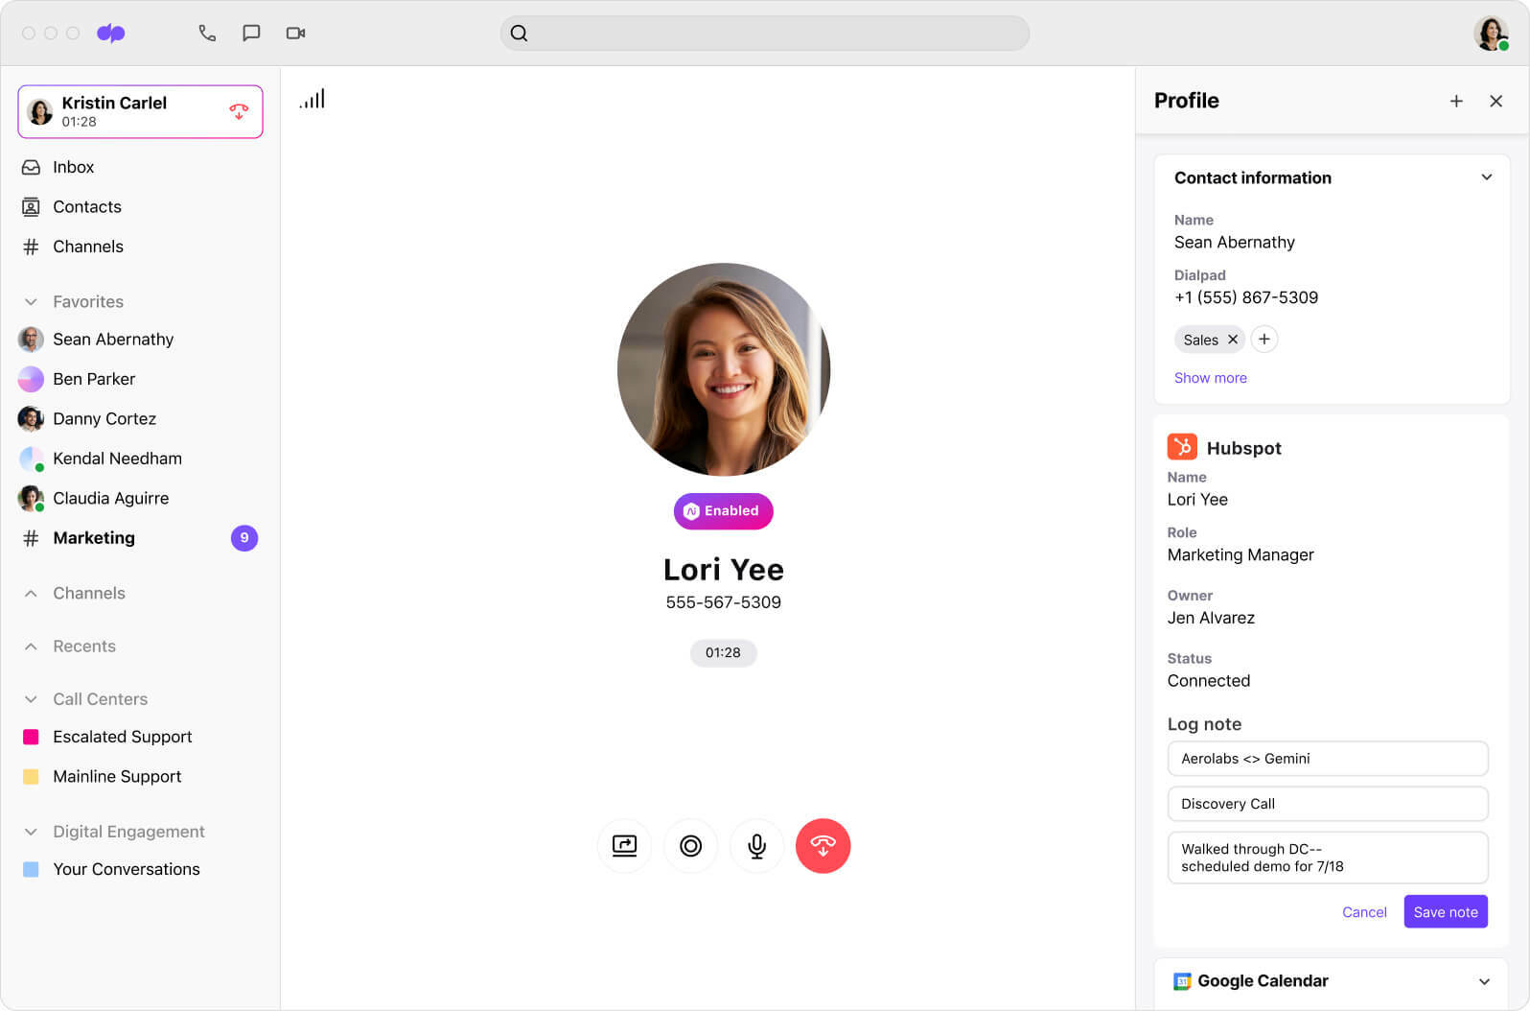Collapse the Contact information card
The height and width of the screenshot is (1011, 1530).
click(1487, 177)
